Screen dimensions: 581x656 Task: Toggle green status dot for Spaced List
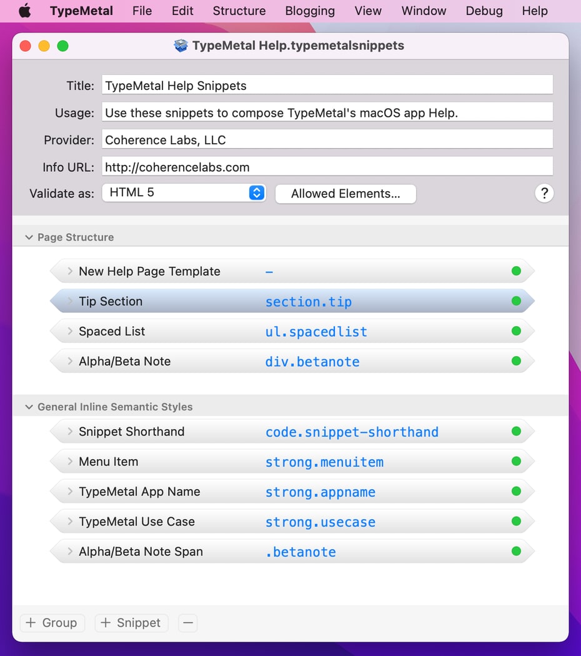tap(516, 331)
